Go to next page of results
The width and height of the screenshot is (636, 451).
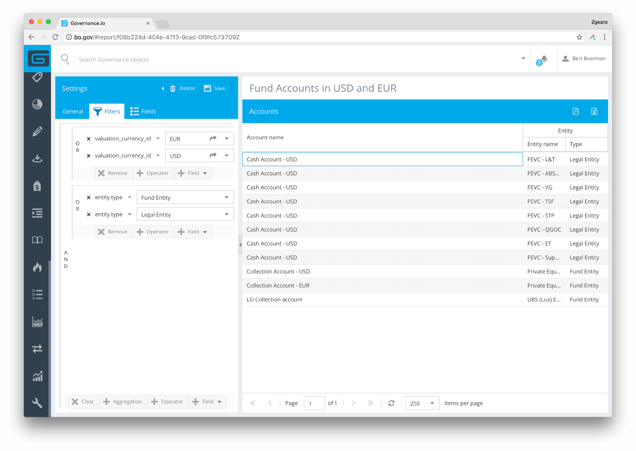(x=353, y=403)
